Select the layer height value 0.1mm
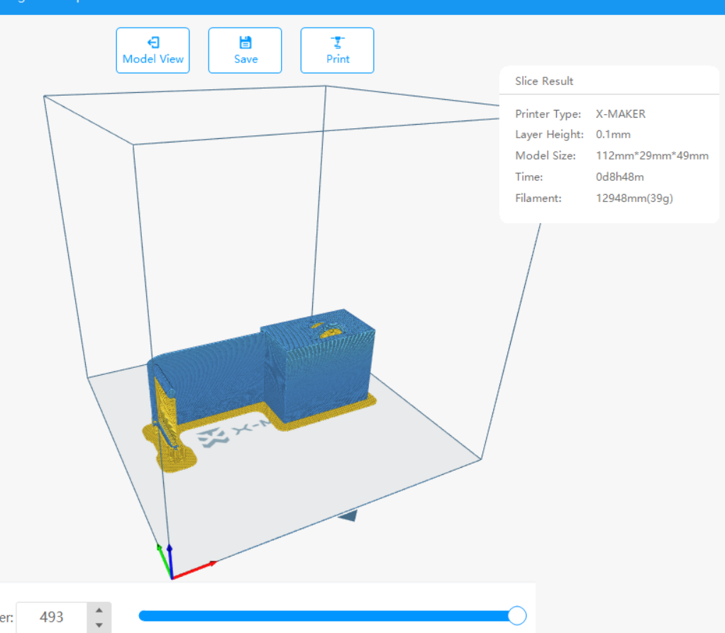Image resolution: width=725 pixels, height=633 pixels. 613,135
